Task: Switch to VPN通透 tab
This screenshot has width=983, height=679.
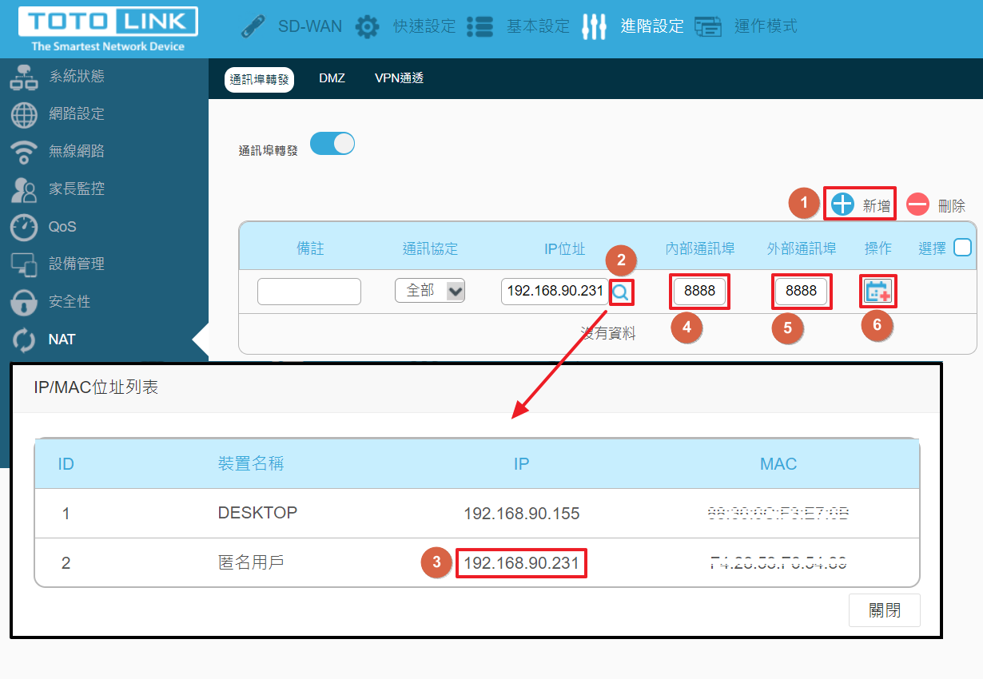Action: 399,78
